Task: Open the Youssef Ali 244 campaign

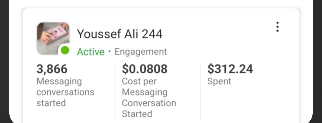Action: click(120, 34)
